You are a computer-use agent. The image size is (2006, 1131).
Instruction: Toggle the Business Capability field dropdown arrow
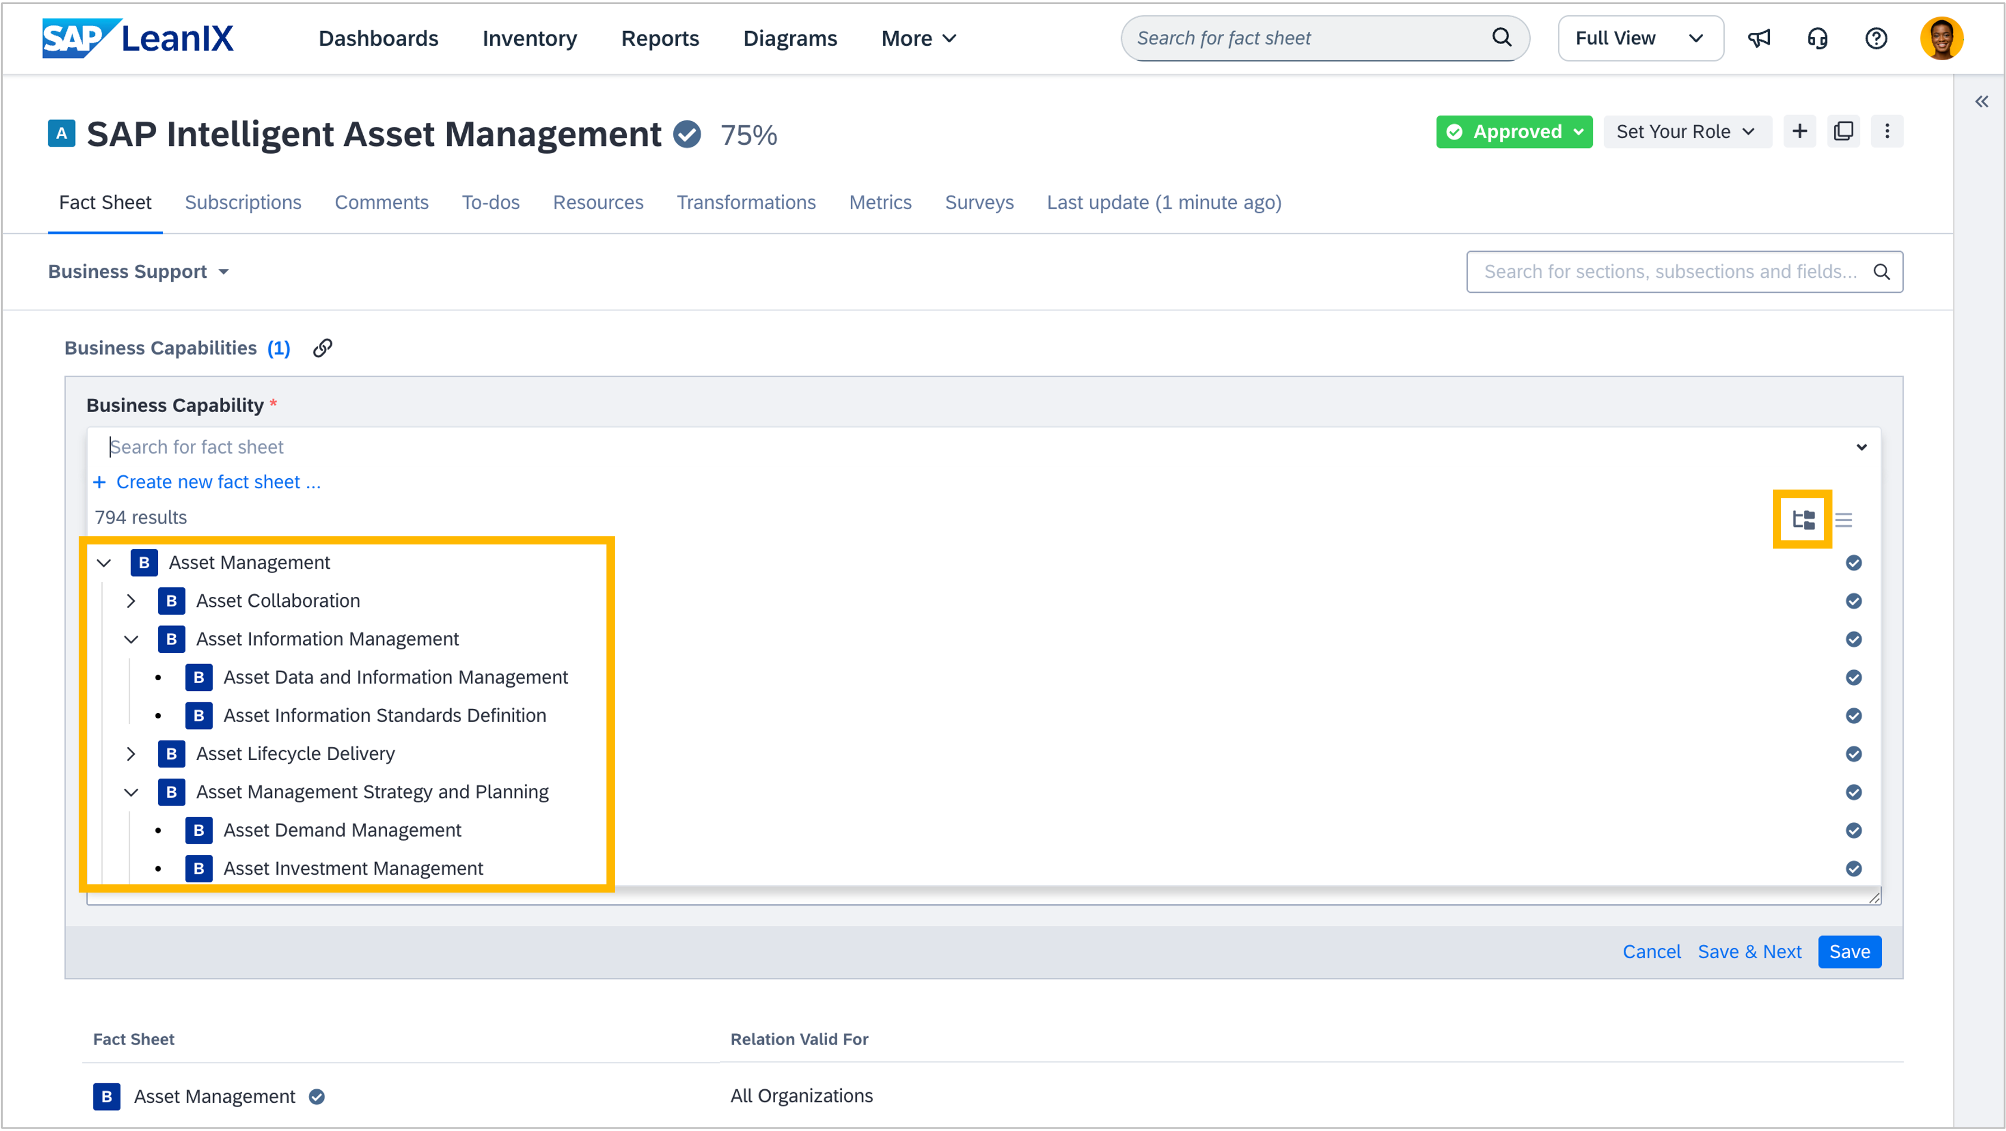tap(1861, 447)
